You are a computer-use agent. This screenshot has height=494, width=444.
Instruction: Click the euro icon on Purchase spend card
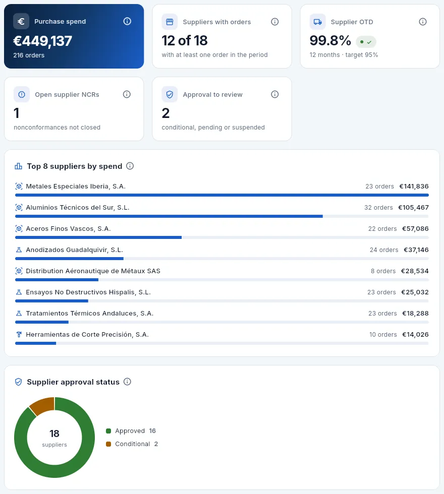point(21,21)
